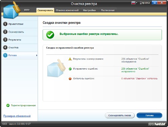Click the Сканировать снова button
The height and width of the screenshot is (127, 168).
tap(120, 115)
